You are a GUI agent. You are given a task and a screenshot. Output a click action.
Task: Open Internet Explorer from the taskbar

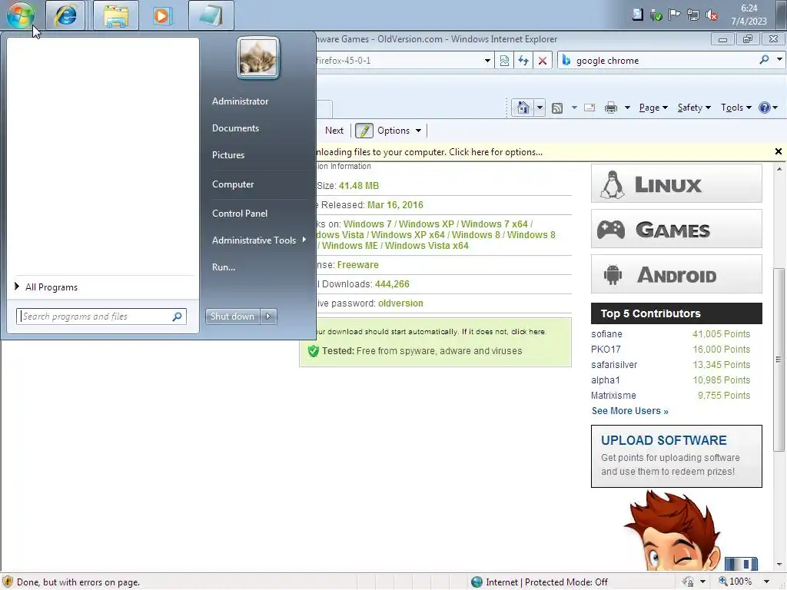[66, 15]
